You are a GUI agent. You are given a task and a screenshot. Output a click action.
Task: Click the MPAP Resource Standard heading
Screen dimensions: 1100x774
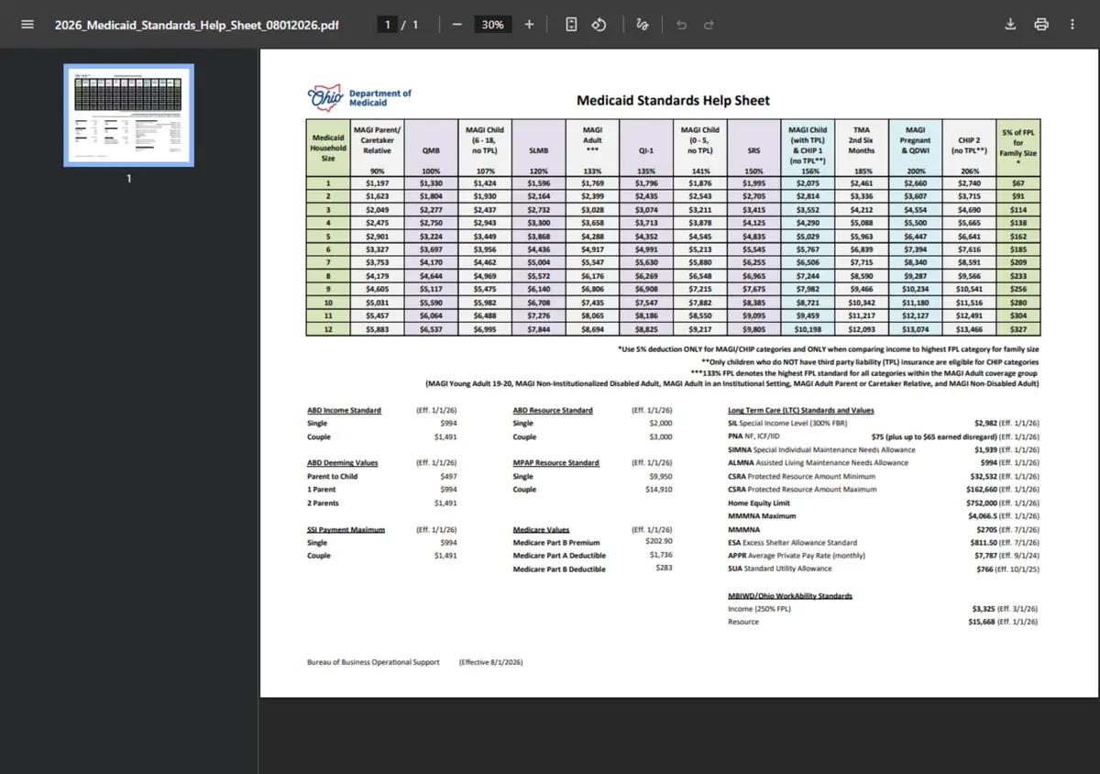point(555,463)
